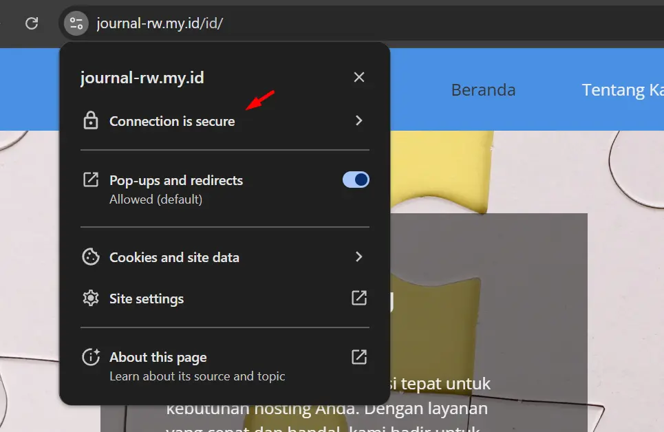Click the About this page info icon
The width and height of the screenshot is (664, 432).
[x=90, y=357]
